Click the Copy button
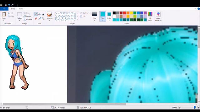This screenshot has width=200, height=112. click(x=11, y=16)
